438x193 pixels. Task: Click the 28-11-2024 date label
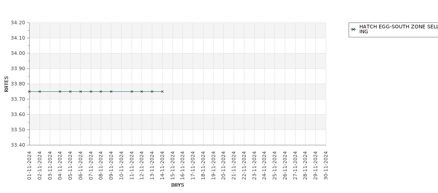pyautogui.click(x=305, y=165)
